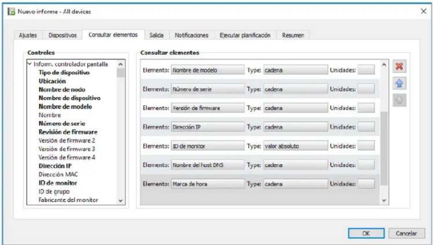Image resolution: width=433 pixels, height=245 pixels.
Task: Click Elemento field Nombre del host DNS
Action: (x=208, y=165)
